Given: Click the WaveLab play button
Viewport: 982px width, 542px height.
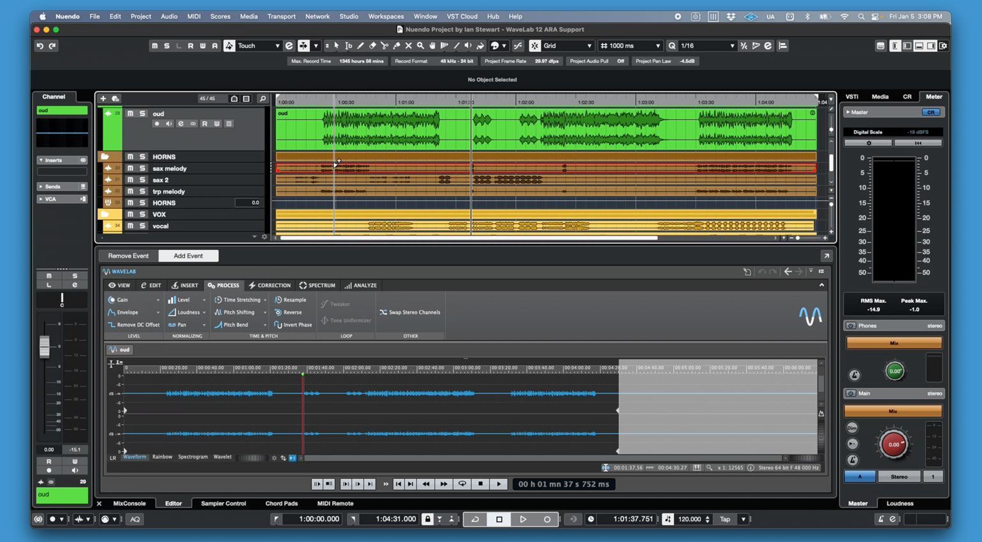Looking at the screenshot, I should tap(499, 484).
